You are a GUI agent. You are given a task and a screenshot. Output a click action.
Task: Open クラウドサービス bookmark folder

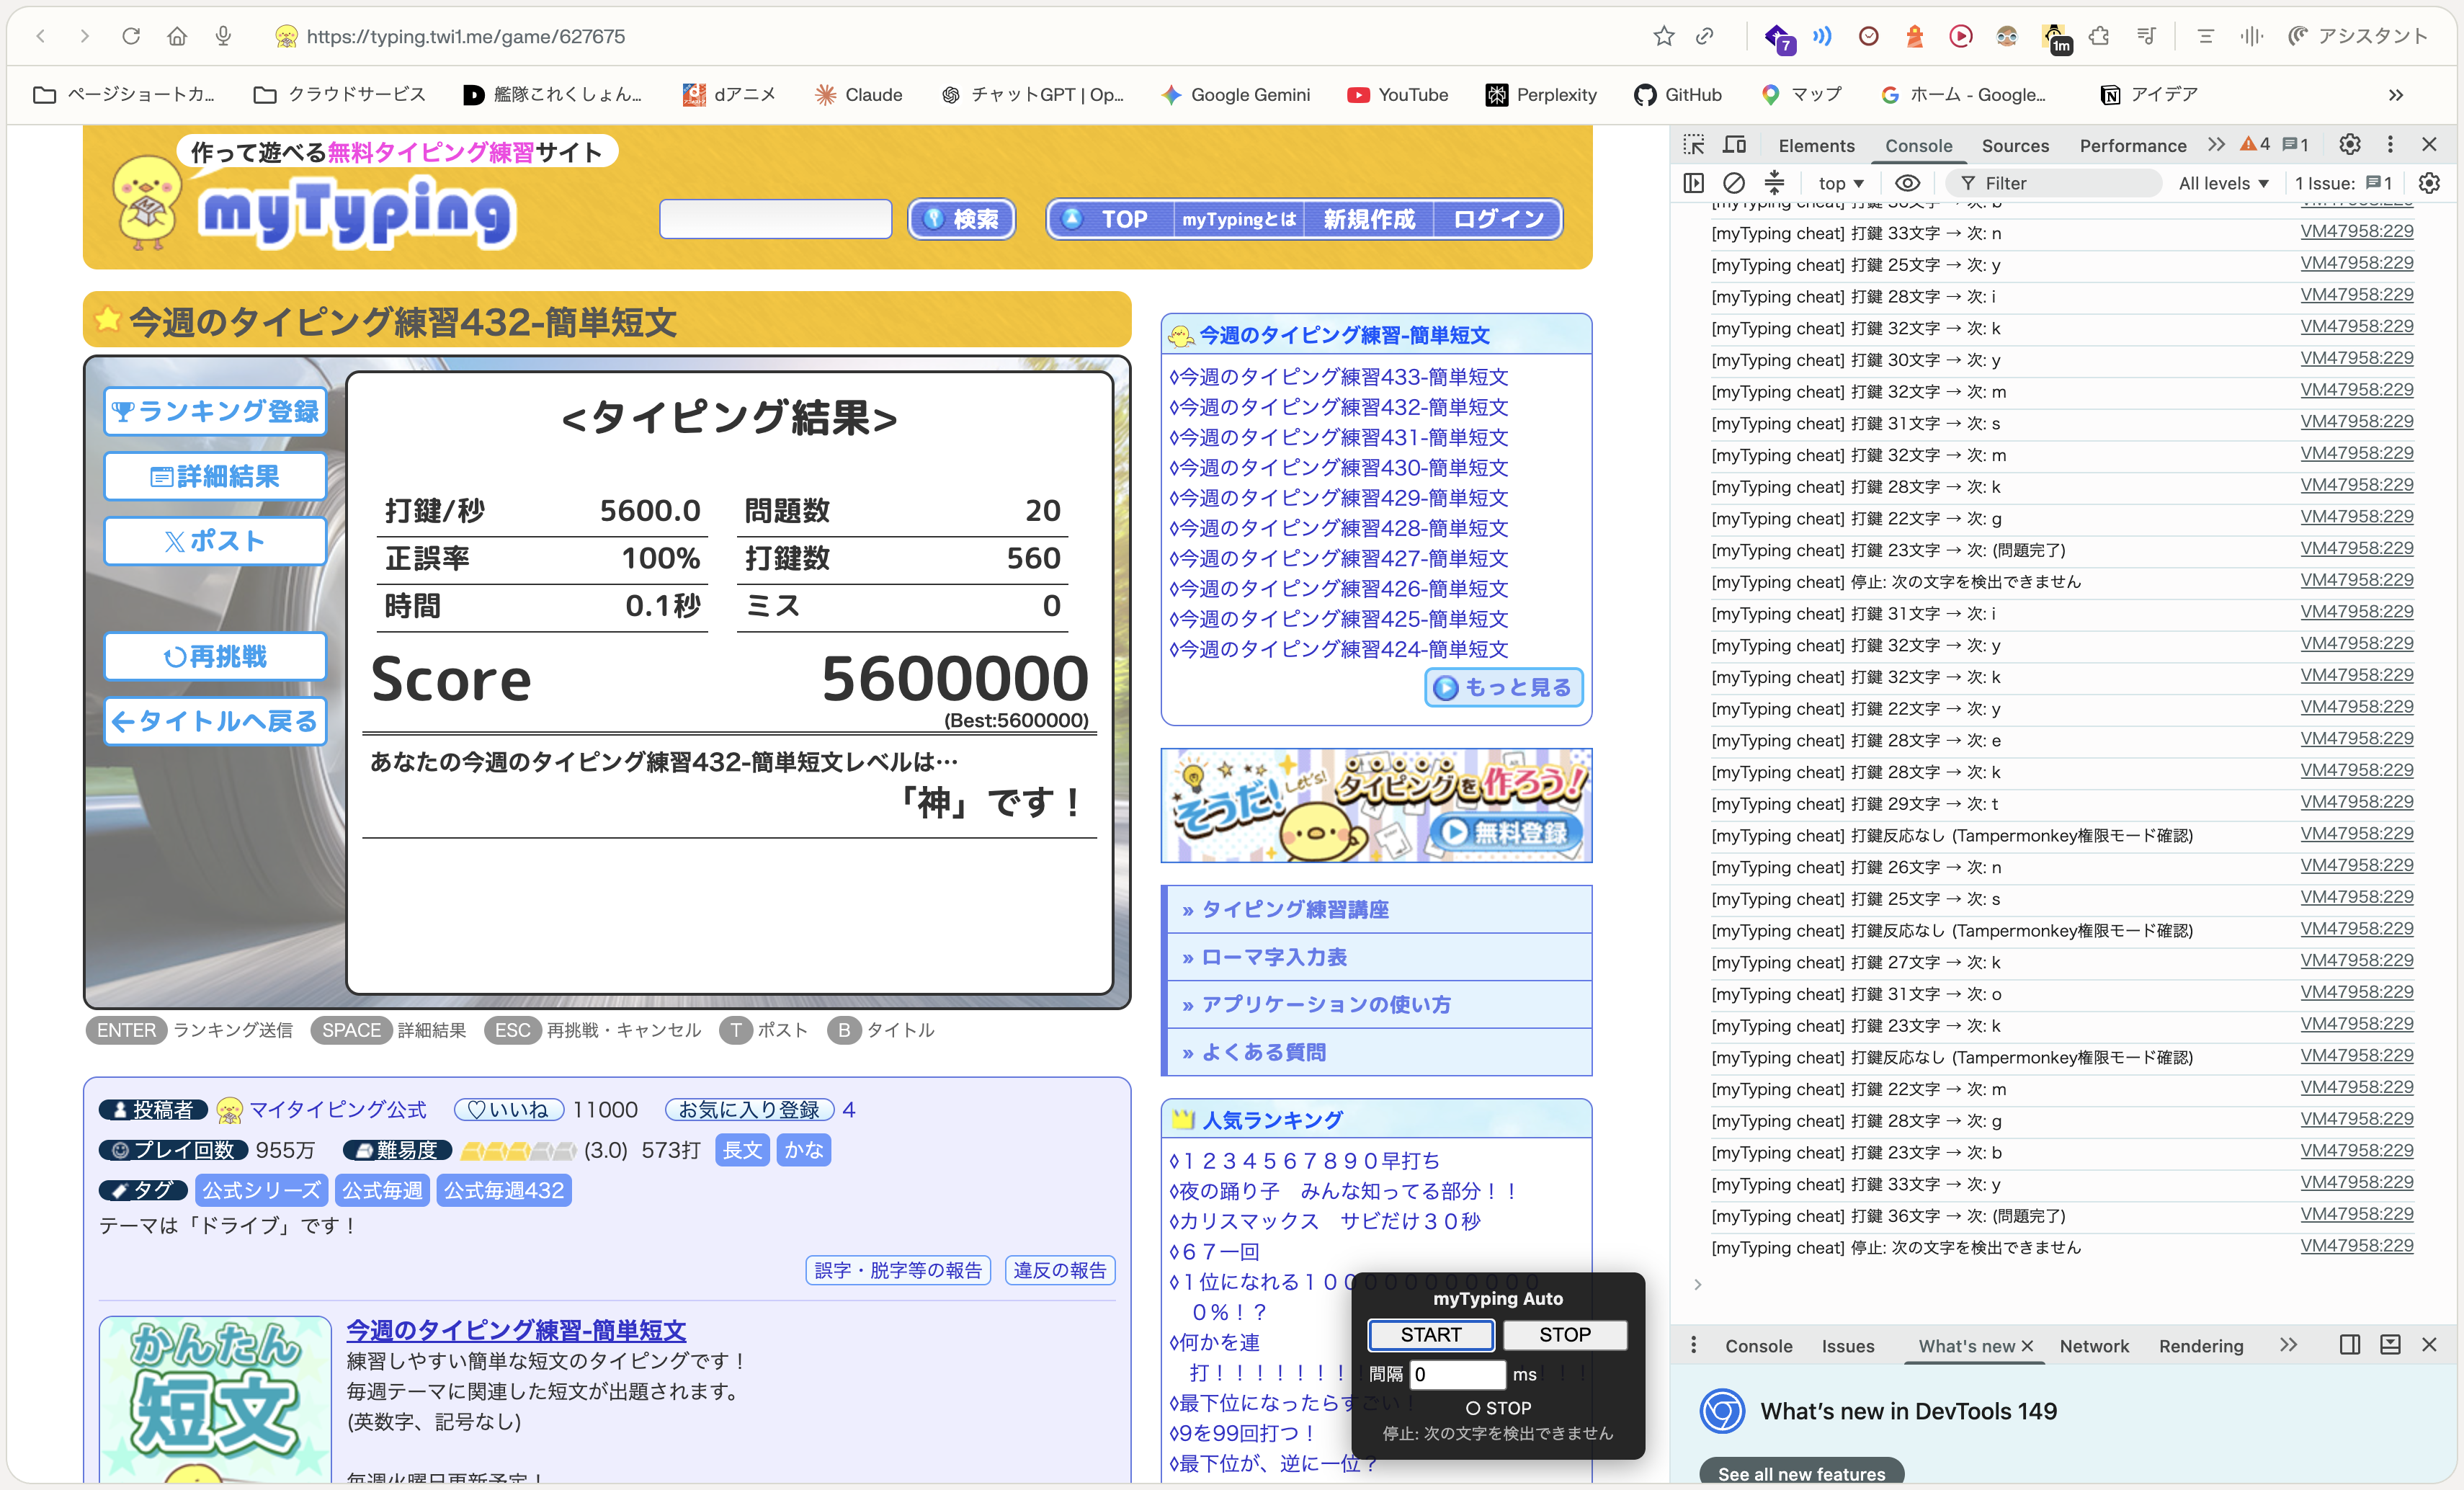tap(340, 95)
